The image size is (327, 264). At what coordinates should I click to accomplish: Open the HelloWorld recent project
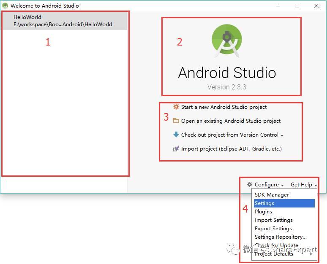(65, 21)
